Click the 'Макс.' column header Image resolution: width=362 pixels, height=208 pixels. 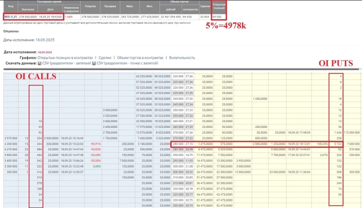[130, 6]
